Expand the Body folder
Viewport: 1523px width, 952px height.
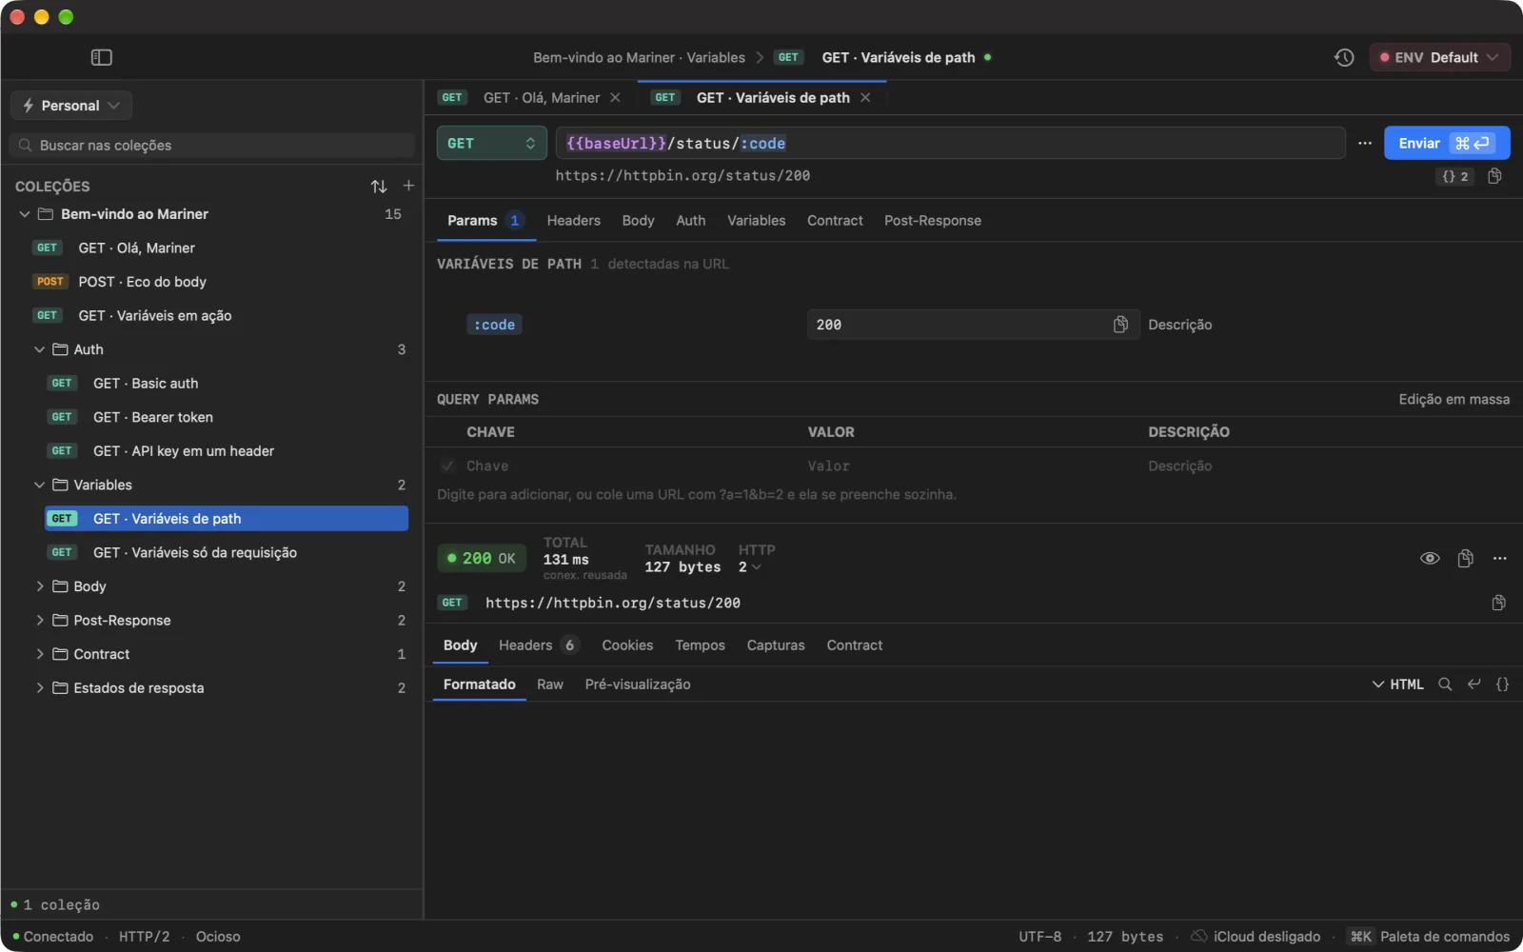click(x=39, y=586)
